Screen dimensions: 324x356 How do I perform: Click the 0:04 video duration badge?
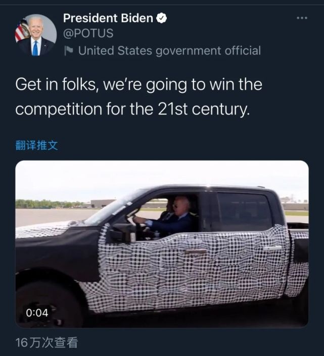[37, 313]
